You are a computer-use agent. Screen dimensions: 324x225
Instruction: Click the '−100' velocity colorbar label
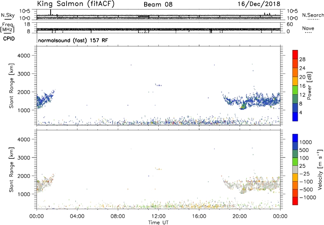306,182
